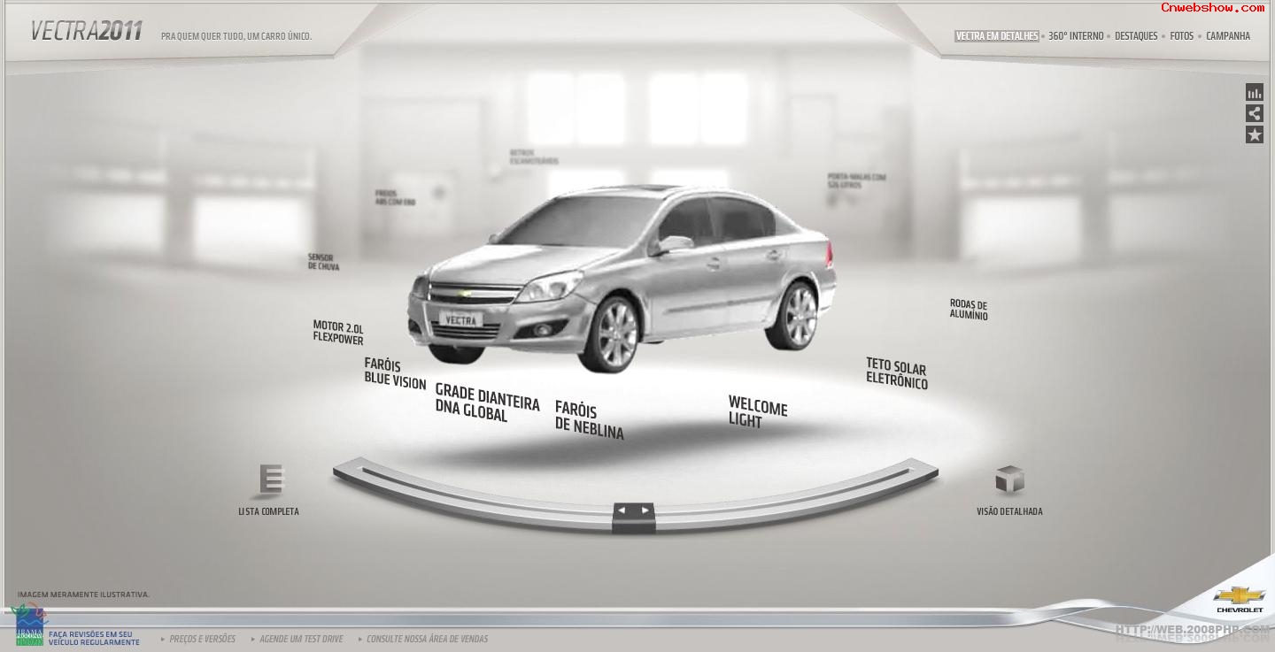The height and width of the screenshot is (652, 1275).
Task: Select the Faróis de Neblina feature label
Action: [589, 420]
